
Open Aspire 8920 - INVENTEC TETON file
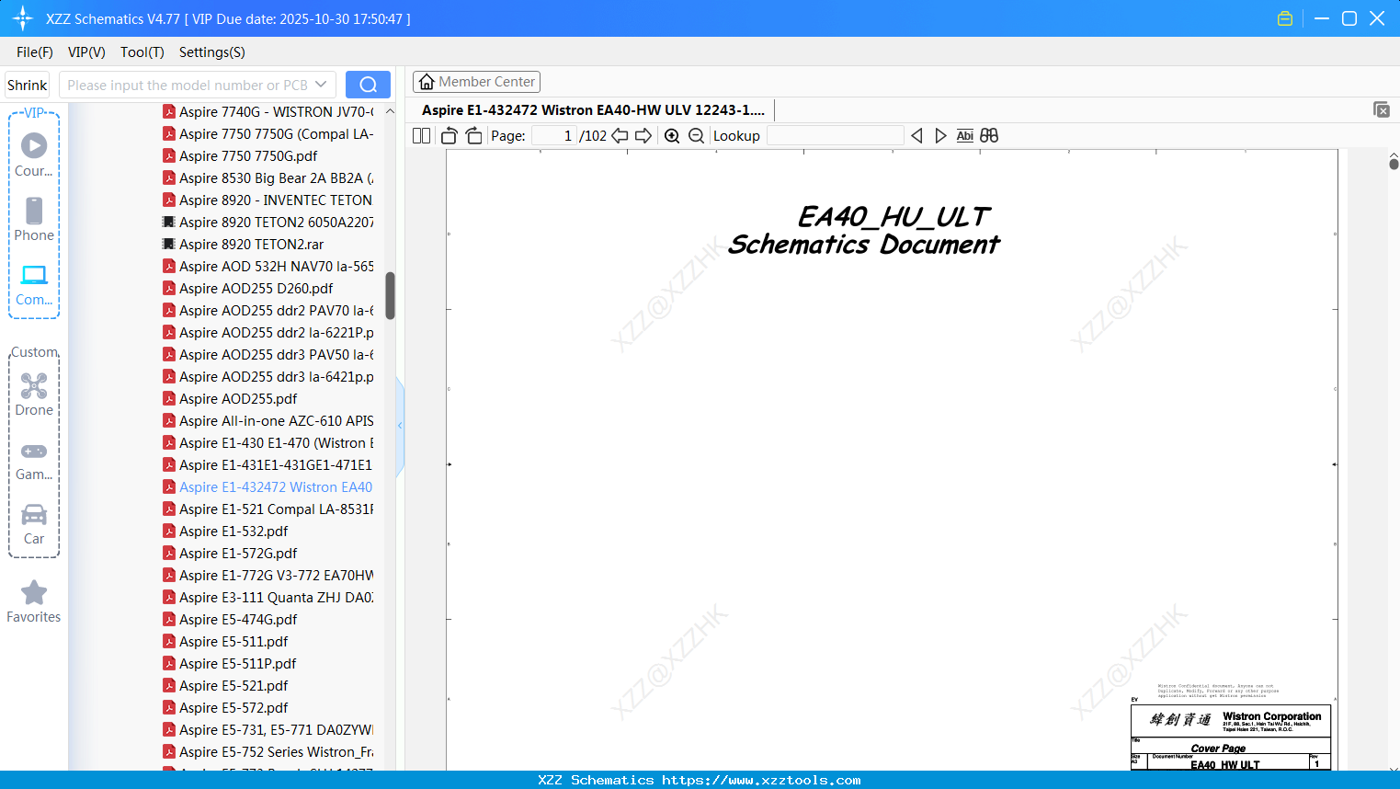(267, 200)
